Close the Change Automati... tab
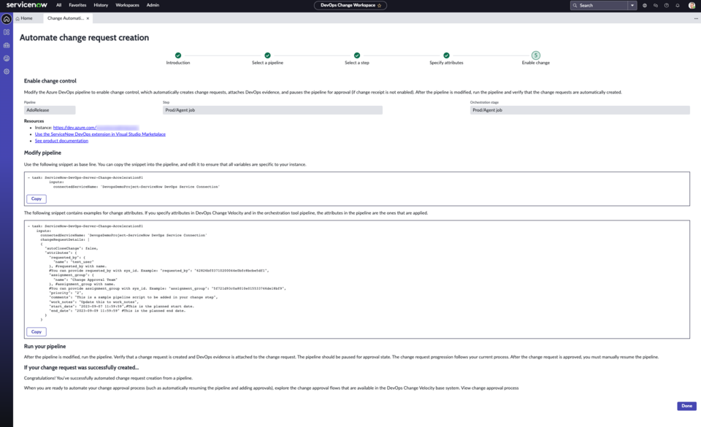The width and height of the screenshot is (701, 427). (88, 18)
